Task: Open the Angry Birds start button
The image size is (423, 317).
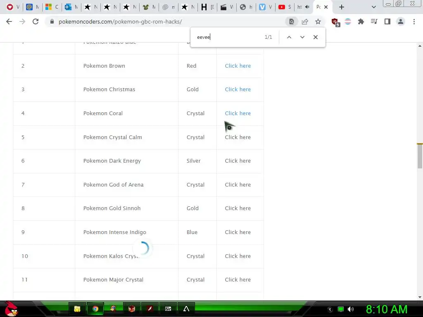Action: point(11,309)
